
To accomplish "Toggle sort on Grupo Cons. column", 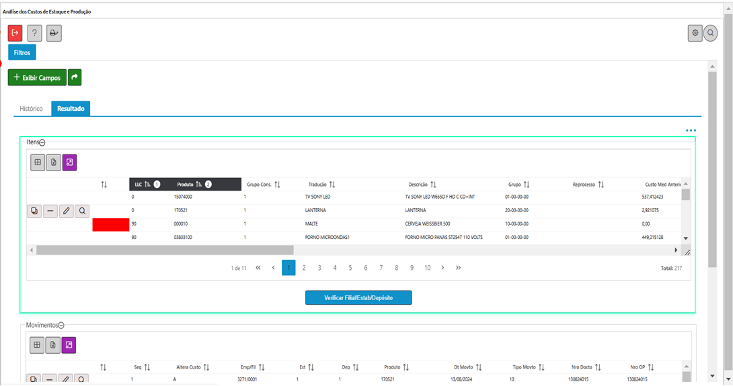I will pyautogui.click(x=277, y=185).
